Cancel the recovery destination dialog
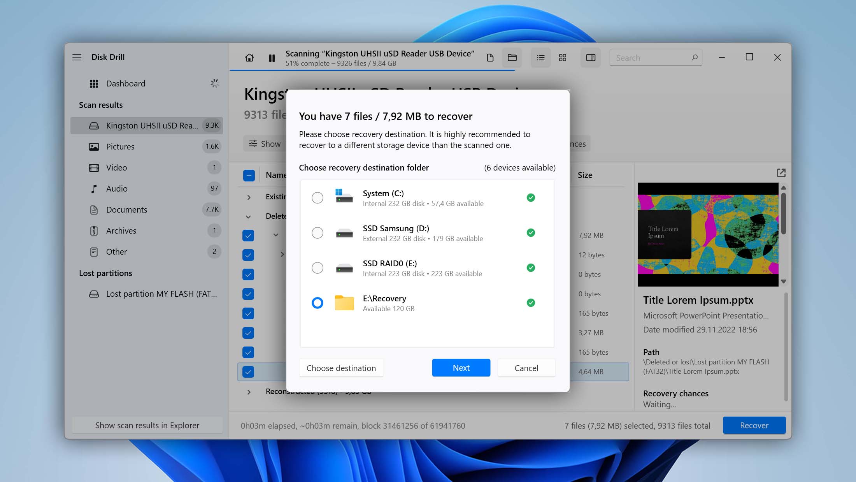 (x=526, y=368)
